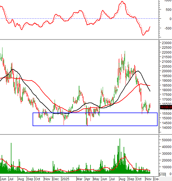This screenshot has height=181, width=172.
Task: Click the 23000 price axis label
Action: (166, 43)
